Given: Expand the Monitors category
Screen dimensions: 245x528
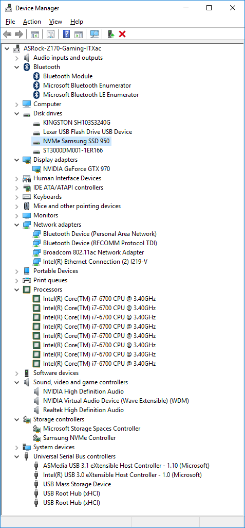Looking at the screenshot, I should pyautogui.click(x=17, y=215).
